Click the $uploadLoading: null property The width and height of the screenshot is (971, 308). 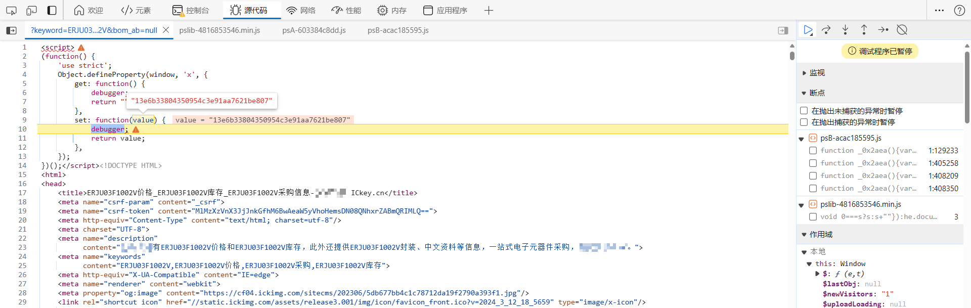coord(864,304)
